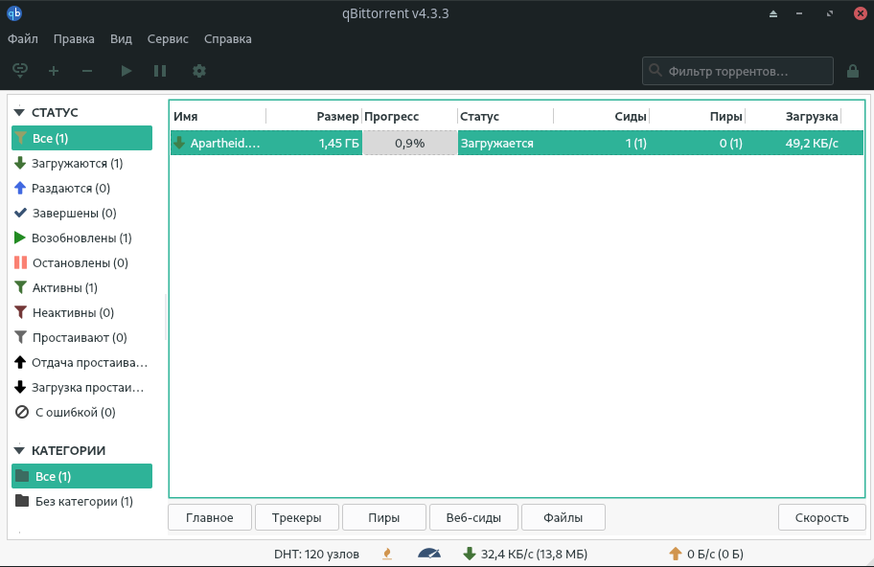Click the title bar keep-above arrow icon
Viewport: 874px width, 567px height.
coord(773,14)
